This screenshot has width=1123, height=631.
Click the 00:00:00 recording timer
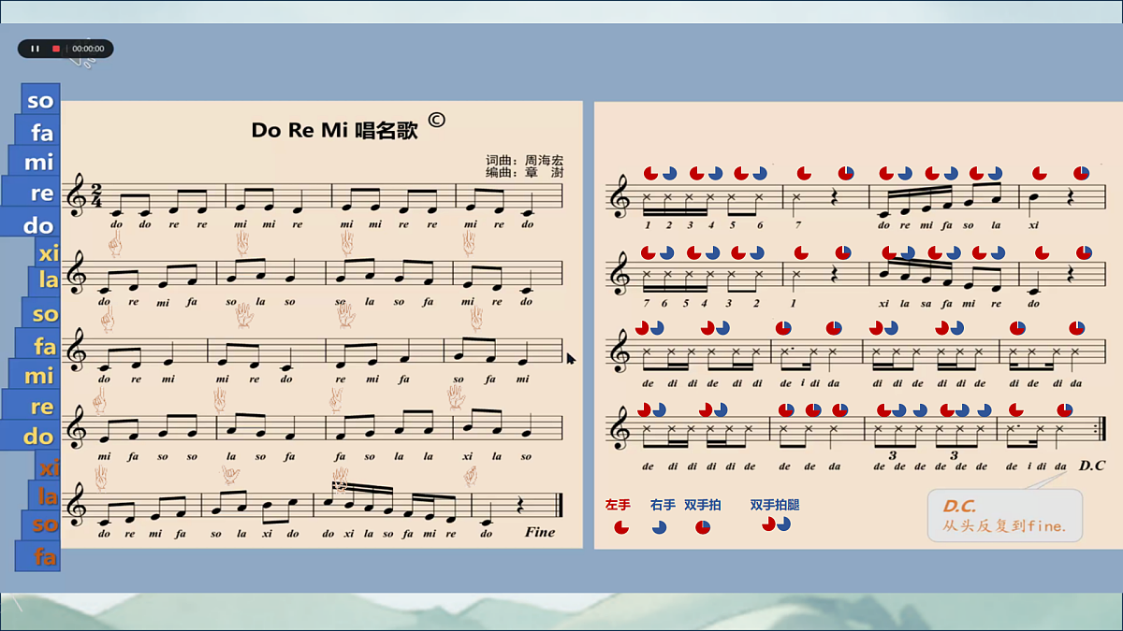pos(89,49)
